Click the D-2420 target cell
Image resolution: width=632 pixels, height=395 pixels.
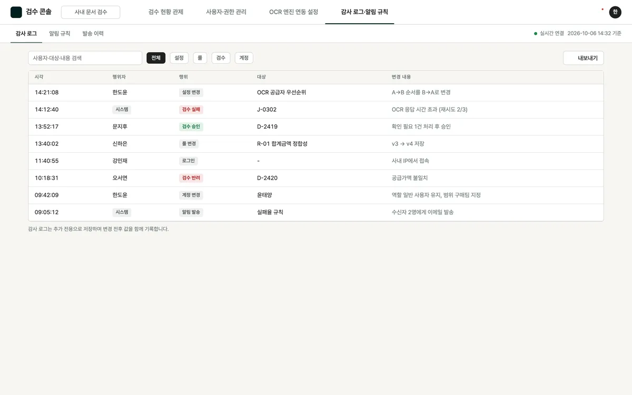point(267,178)
